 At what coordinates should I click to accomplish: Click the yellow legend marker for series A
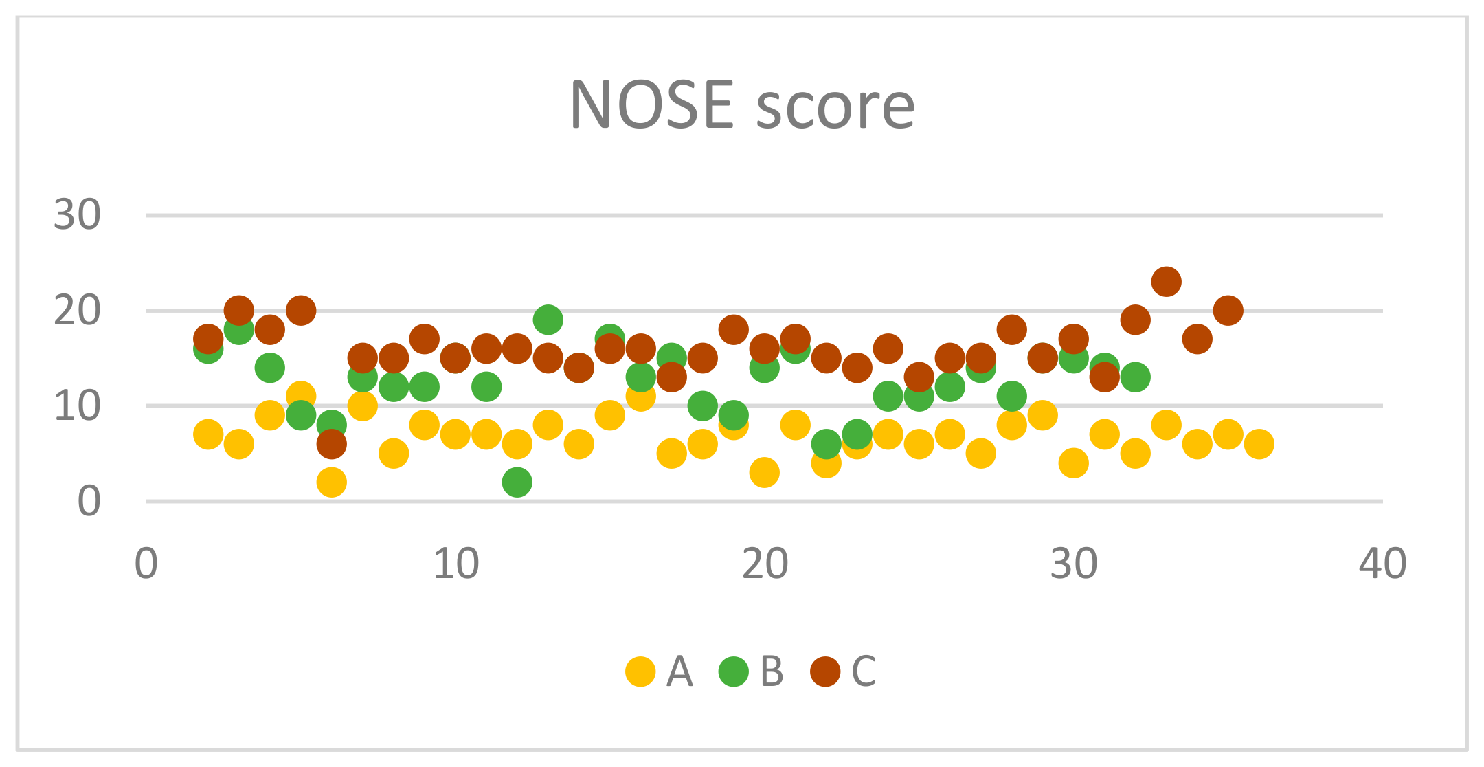pos(640,671)
